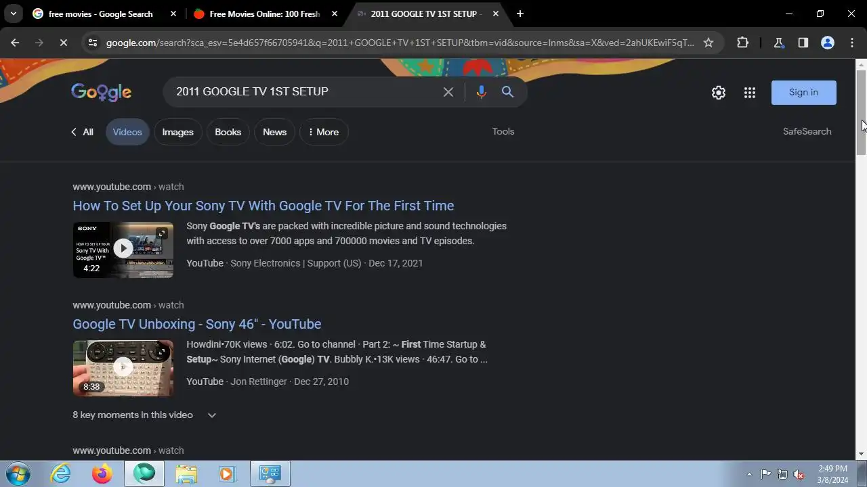Click the URL address bar

pos(400,43)
